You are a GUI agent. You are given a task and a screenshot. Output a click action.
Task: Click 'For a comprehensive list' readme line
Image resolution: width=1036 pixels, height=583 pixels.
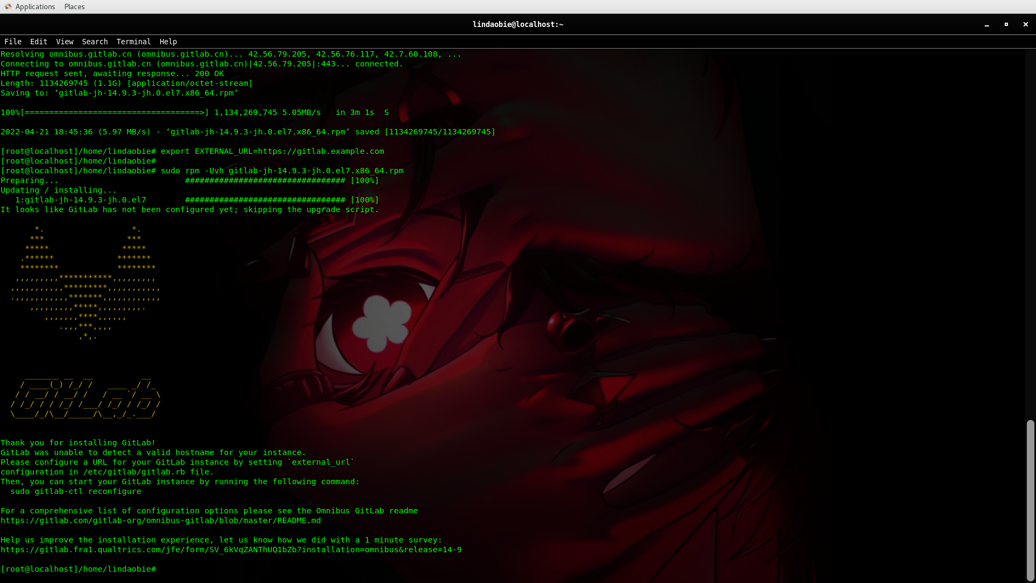[x=209, y=511]
